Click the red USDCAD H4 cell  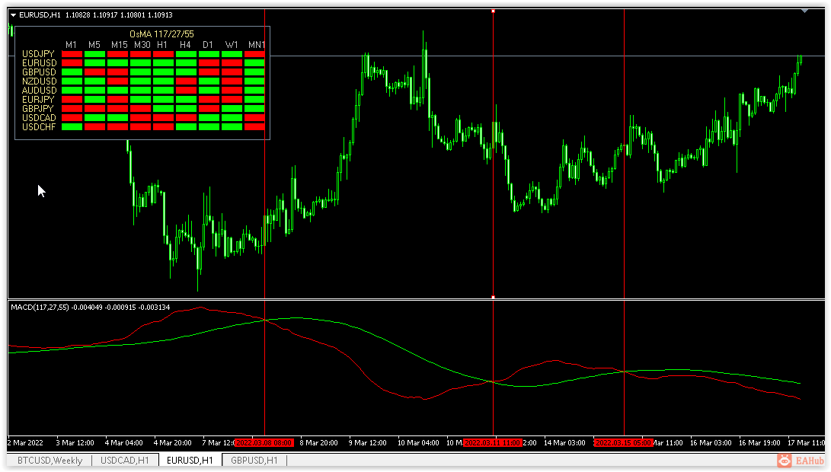tap(186, 117)
